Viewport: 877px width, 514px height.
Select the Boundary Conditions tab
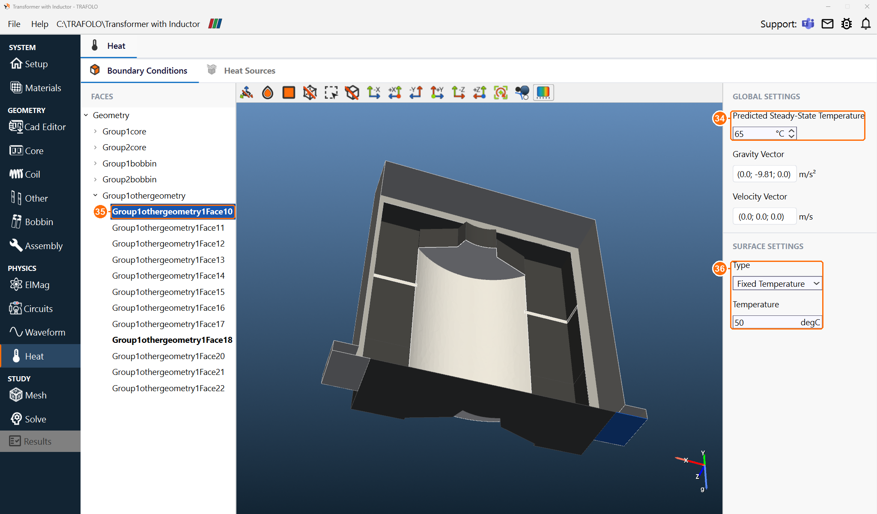pyautogui.click(x=139, y=71)
